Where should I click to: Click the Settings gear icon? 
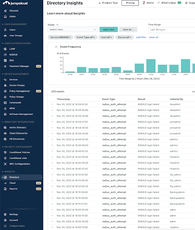[x=5, y=214]
